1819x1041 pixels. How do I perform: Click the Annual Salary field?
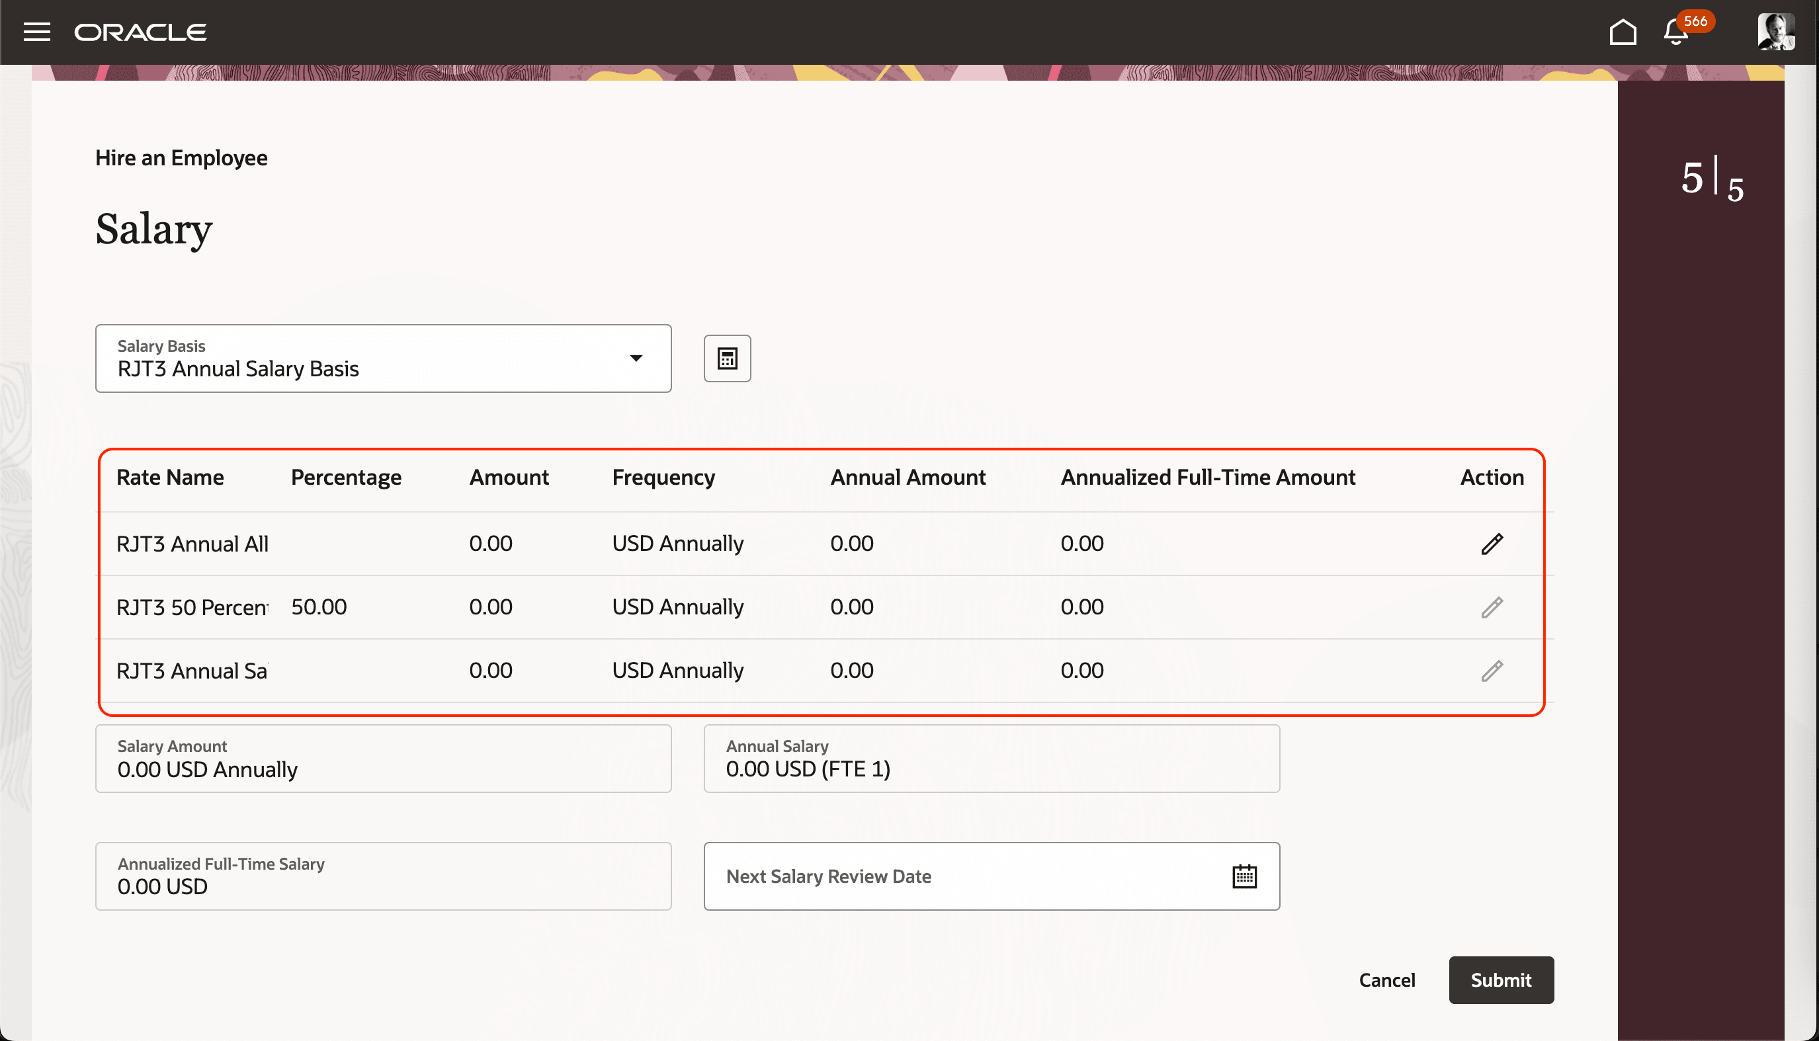991,759
